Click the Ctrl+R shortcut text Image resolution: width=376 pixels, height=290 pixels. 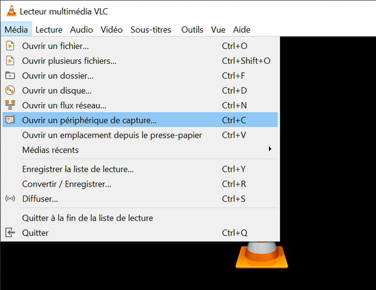click(x=234, y=184)
